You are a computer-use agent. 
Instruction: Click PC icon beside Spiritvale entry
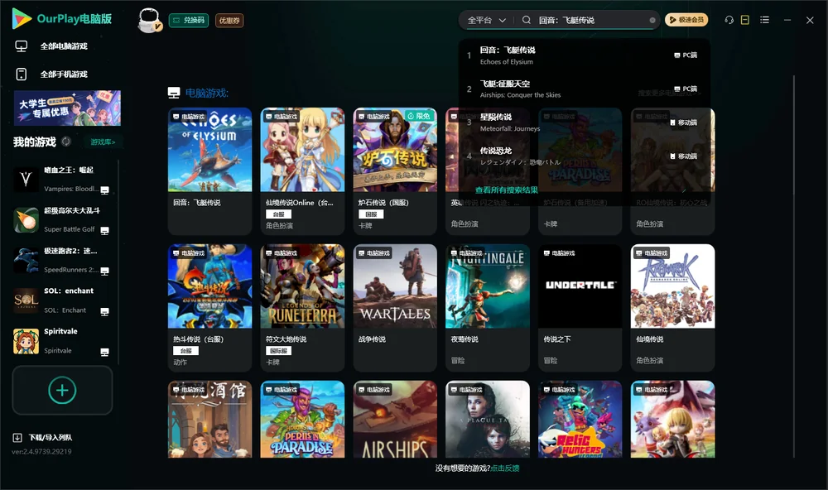[104, 353]
